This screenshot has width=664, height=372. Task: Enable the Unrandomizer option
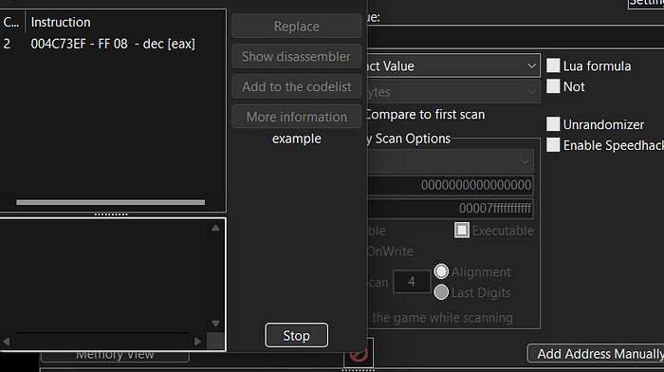pos(553,124)
